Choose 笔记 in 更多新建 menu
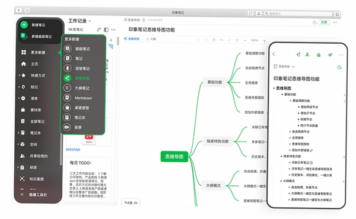356x219 pixels. [73, 59]
